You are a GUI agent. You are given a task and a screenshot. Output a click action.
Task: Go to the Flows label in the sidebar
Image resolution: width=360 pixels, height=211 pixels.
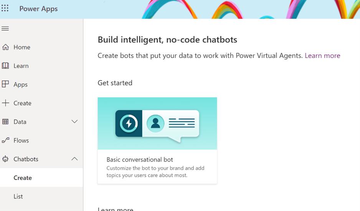21,140
